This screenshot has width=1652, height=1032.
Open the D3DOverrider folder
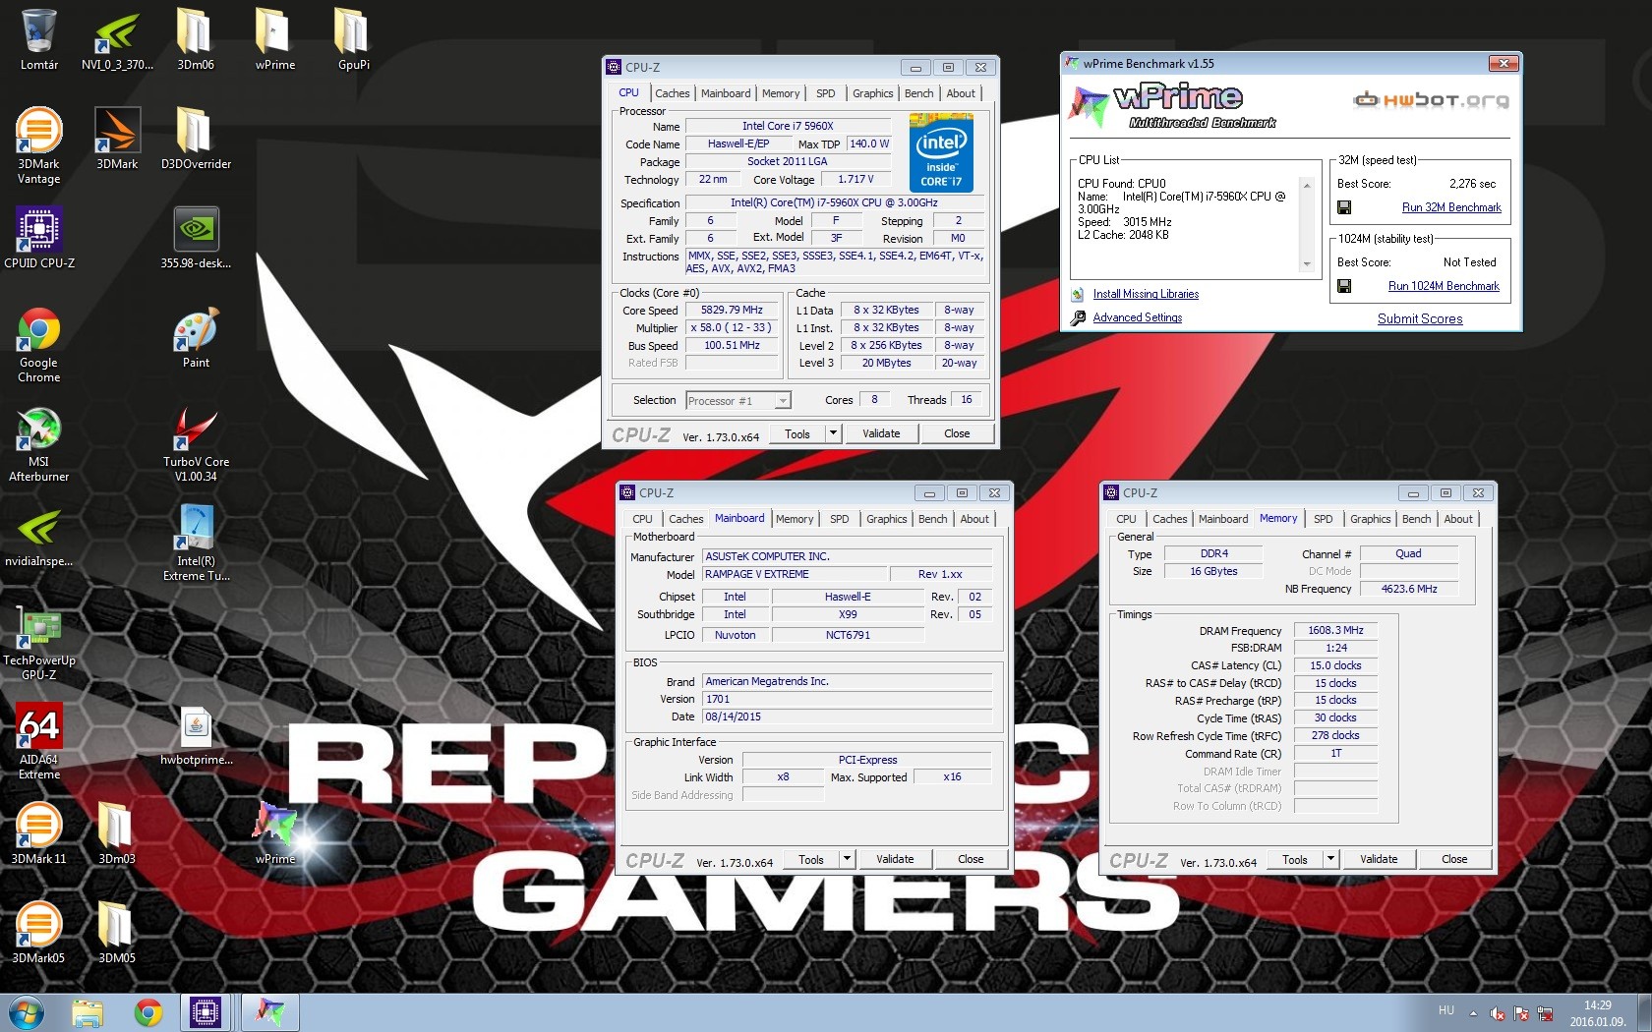tap(196, 139)
